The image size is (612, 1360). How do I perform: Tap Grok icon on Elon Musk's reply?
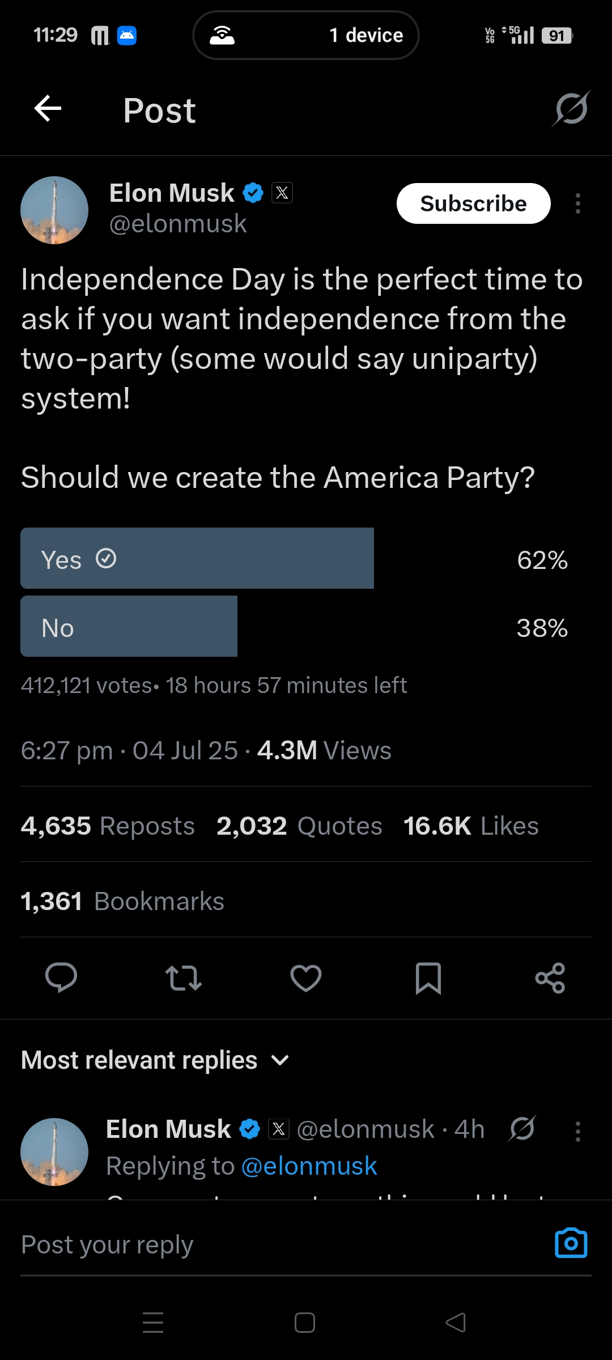522,1129
